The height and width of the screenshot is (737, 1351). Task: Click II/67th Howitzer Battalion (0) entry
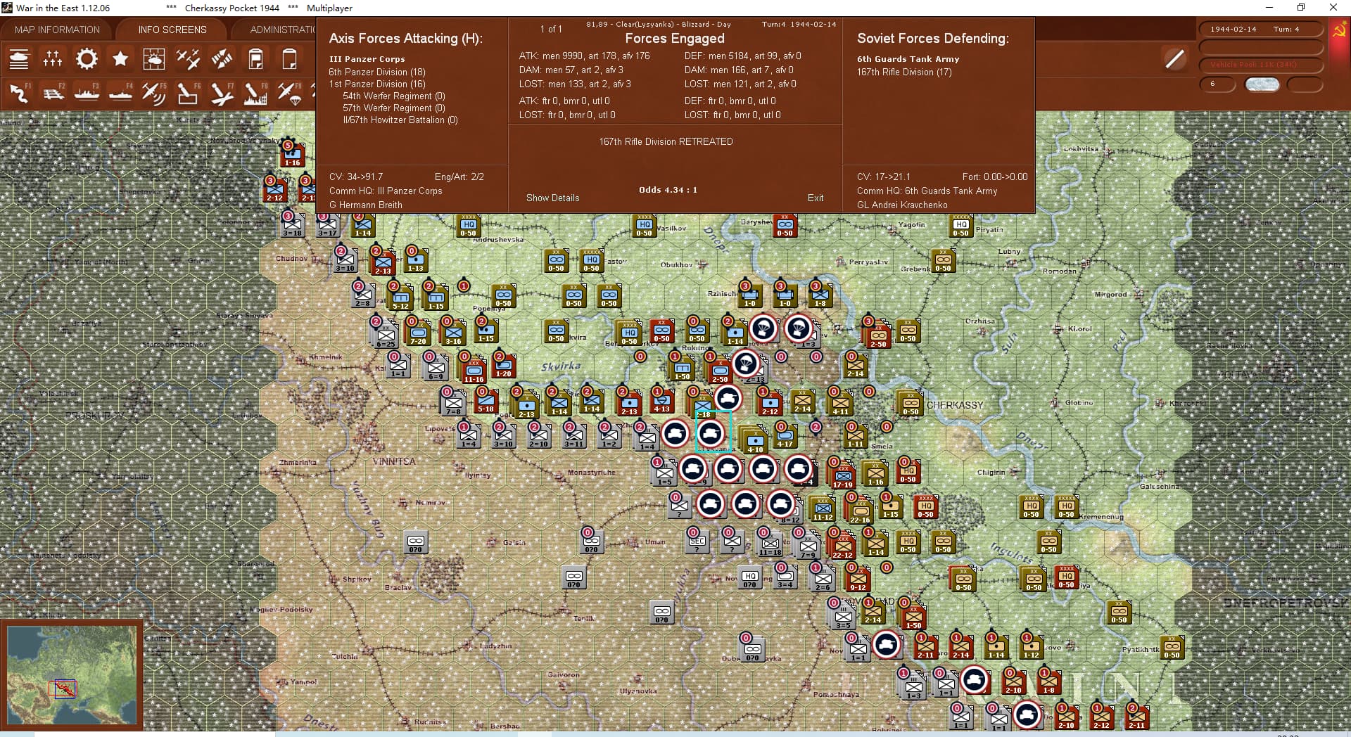[400, 120]
